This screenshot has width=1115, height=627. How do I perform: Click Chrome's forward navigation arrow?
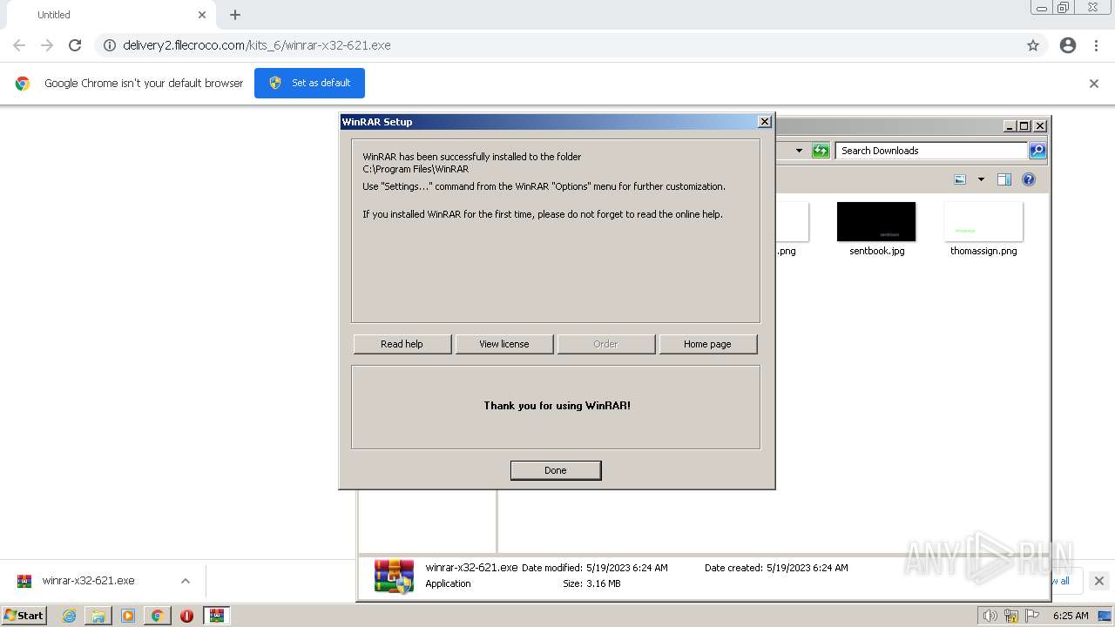(47, 45)
